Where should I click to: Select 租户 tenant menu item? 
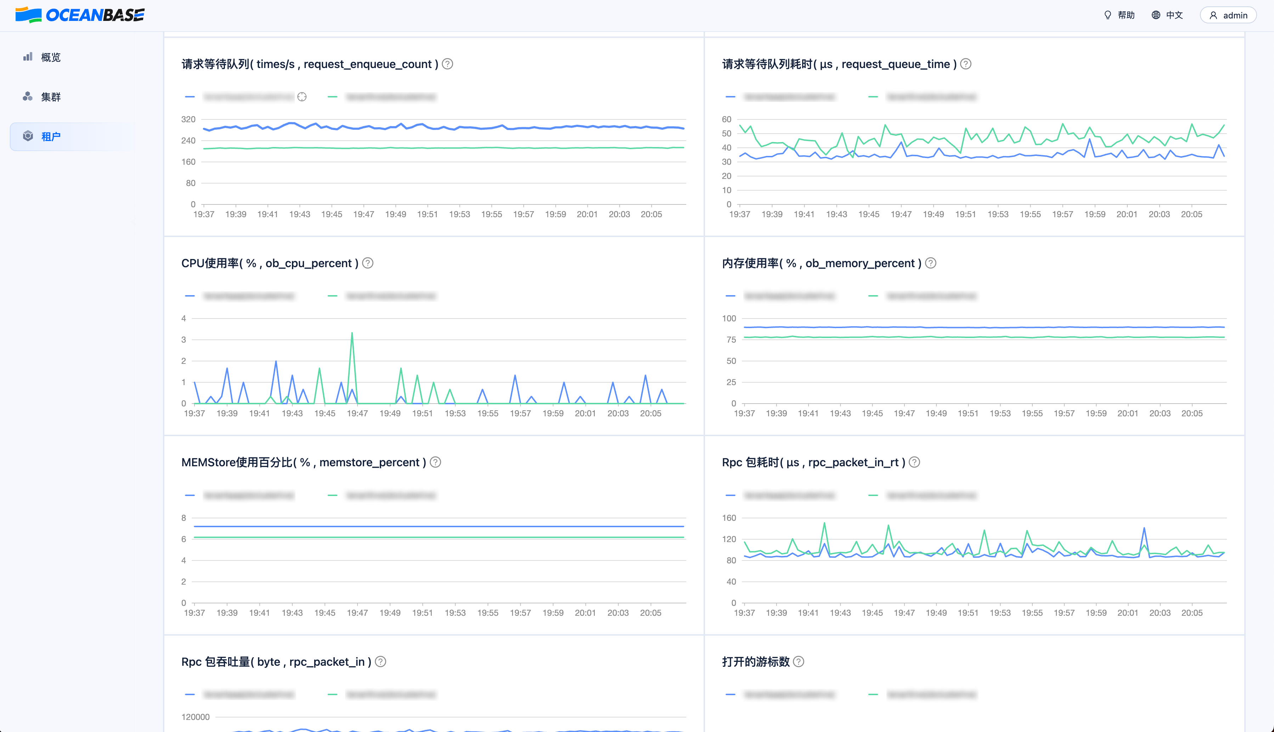(50, 136)
